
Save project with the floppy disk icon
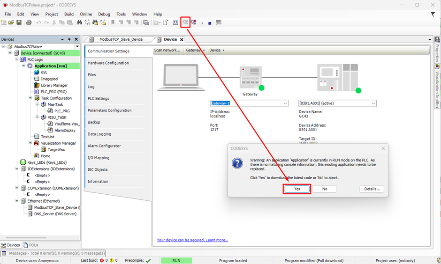tap(19, 22)
